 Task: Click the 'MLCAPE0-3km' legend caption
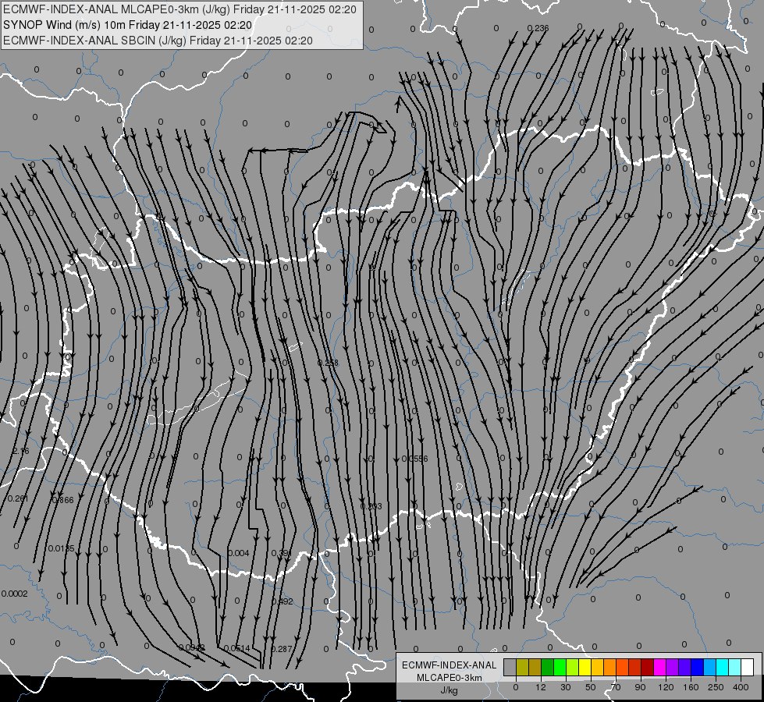[x=449, y=678]
